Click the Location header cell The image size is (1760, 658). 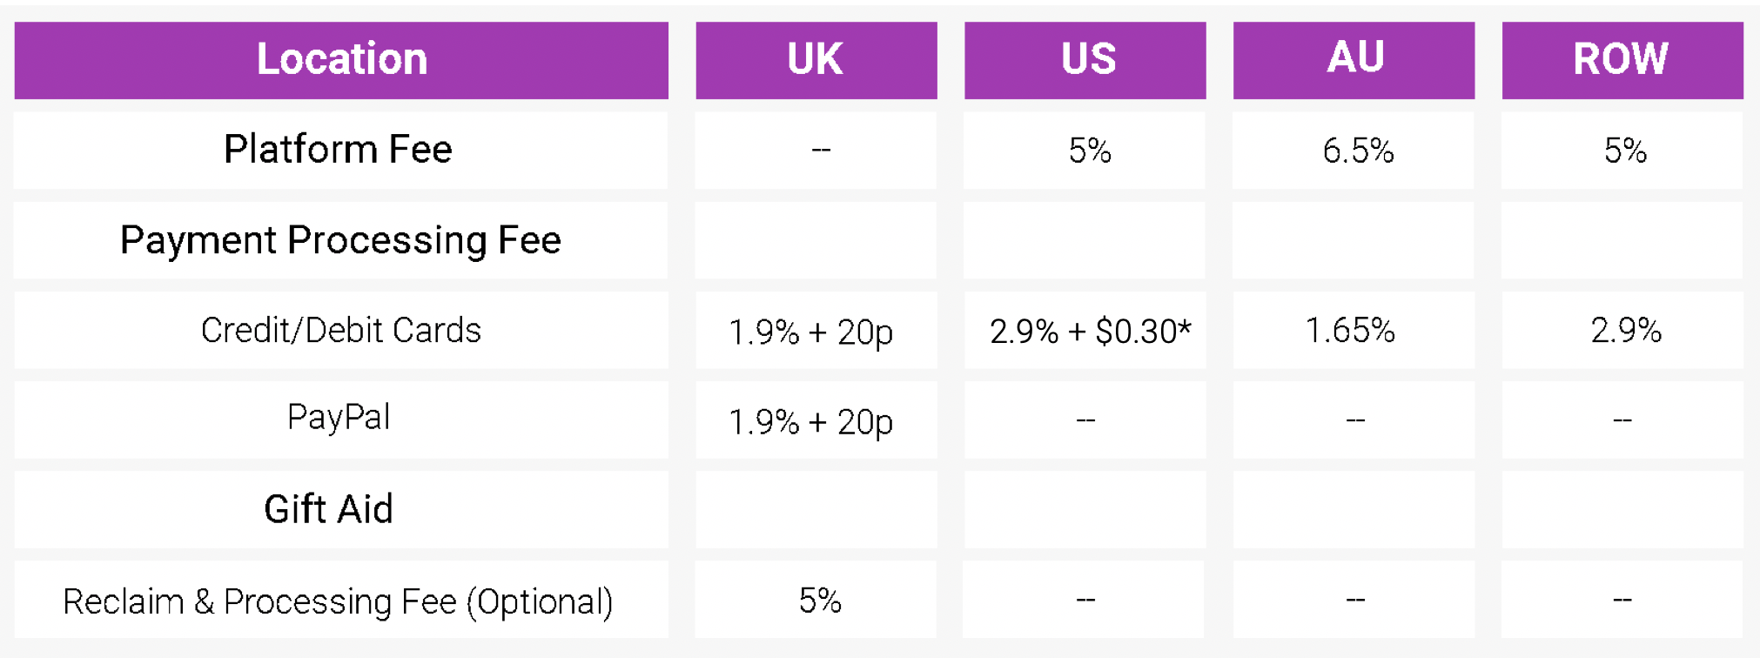click(x=341, y=60)
